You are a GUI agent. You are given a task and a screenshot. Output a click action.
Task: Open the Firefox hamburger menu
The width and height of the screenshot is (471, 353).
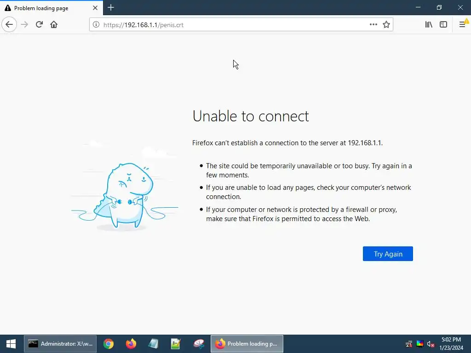click(463, 24)
